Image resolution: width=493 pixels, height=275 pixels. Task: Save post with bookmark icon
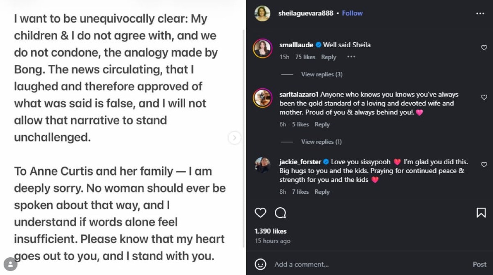[x=481, y=213]
